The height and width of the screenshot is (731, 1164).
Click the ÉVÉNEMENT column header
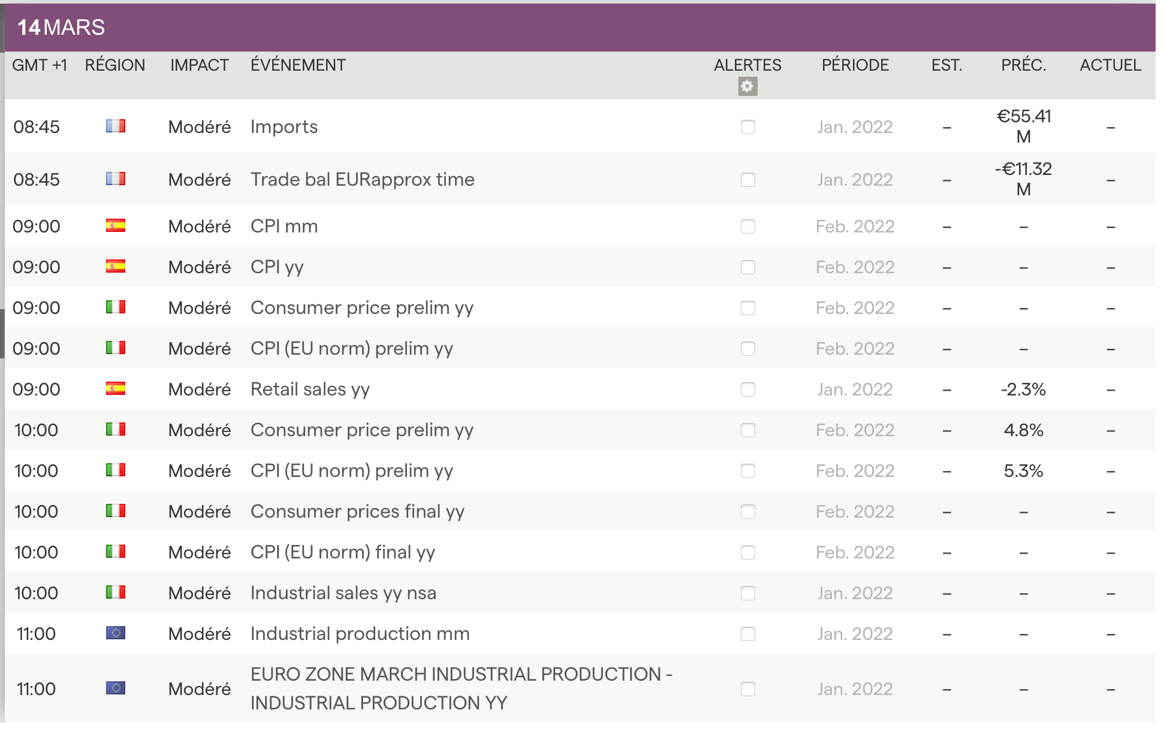(x=298, y=65)
